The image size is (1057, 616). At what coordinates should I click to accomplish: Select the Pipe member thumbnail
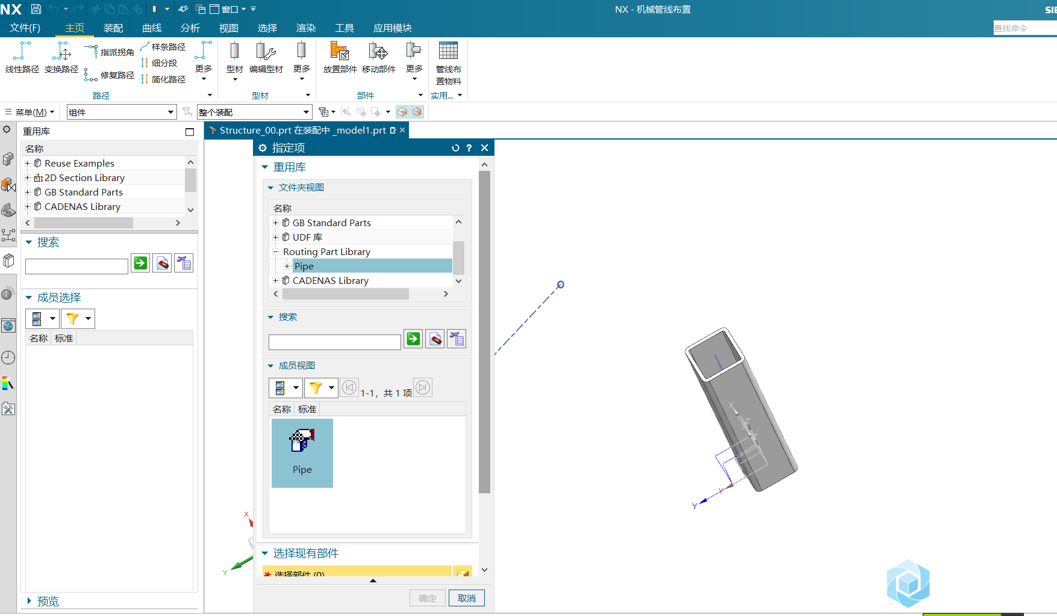(302, 453)
